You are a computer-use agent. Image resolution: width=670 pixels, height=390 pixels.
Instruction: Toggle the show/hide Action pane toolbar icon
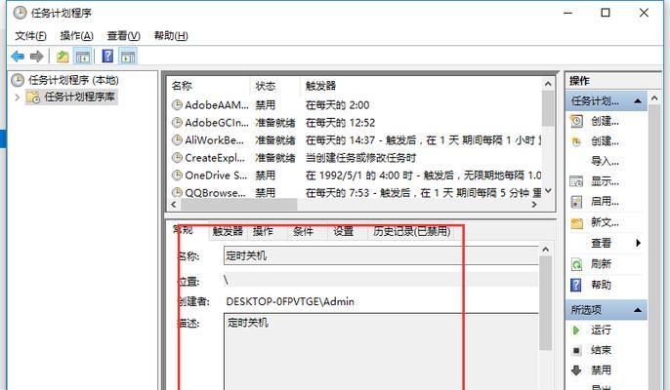tap(128, 57)
